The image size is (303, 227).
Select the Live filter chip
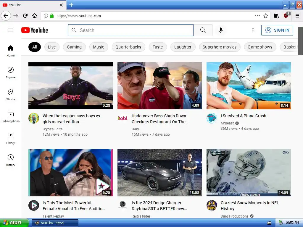point(52,47)
